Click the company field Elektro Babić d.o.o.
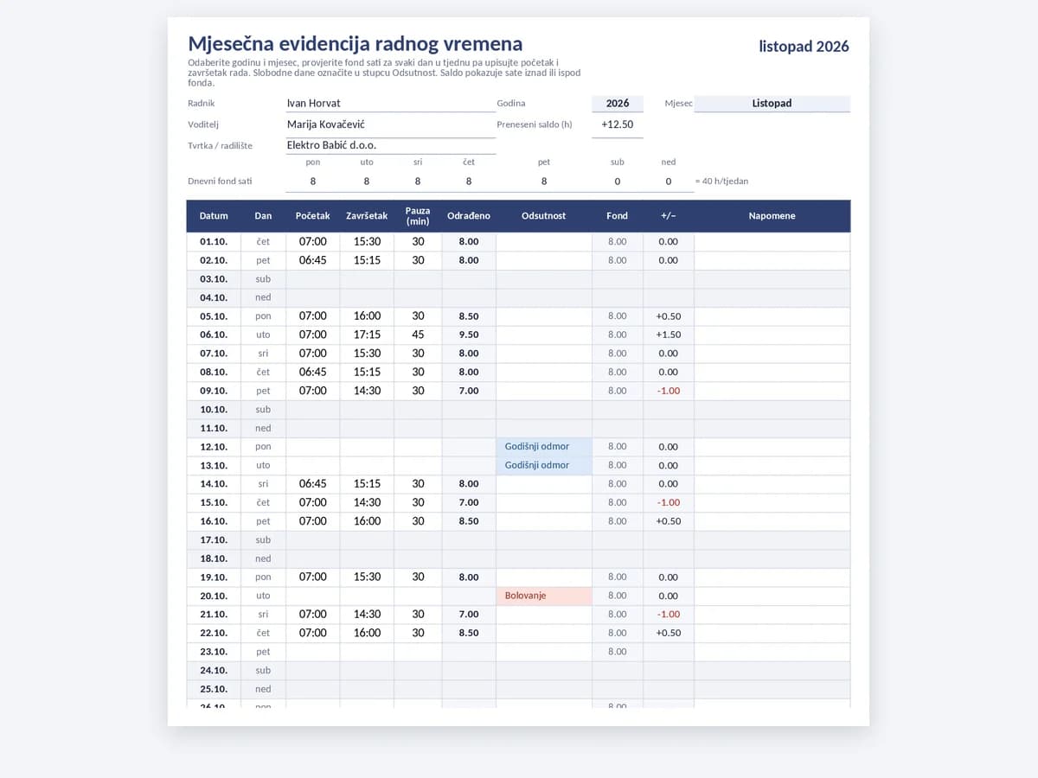This screenshot has width=1038, height=778. click(x=391, y=145)
